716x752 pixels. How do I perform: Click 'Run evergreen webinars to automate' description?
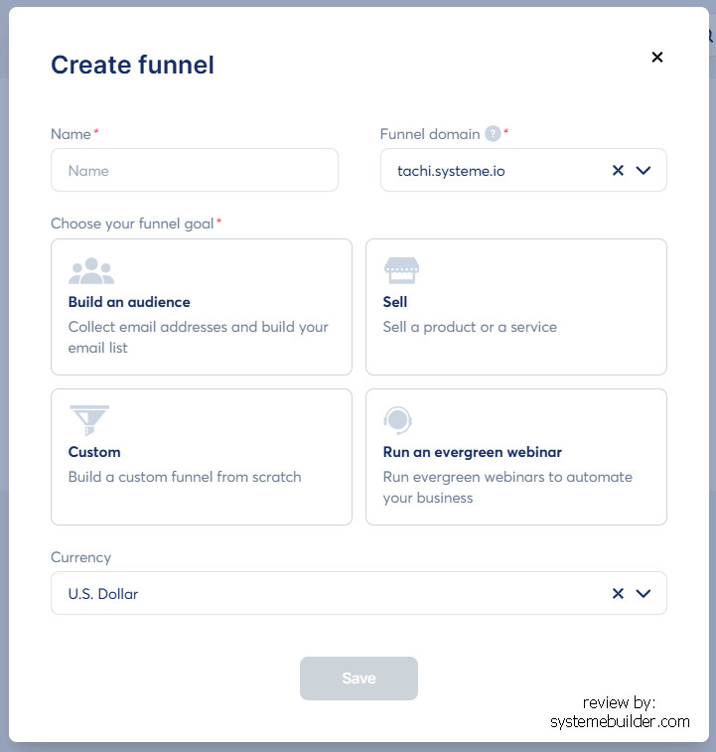(x=507, y=477)
